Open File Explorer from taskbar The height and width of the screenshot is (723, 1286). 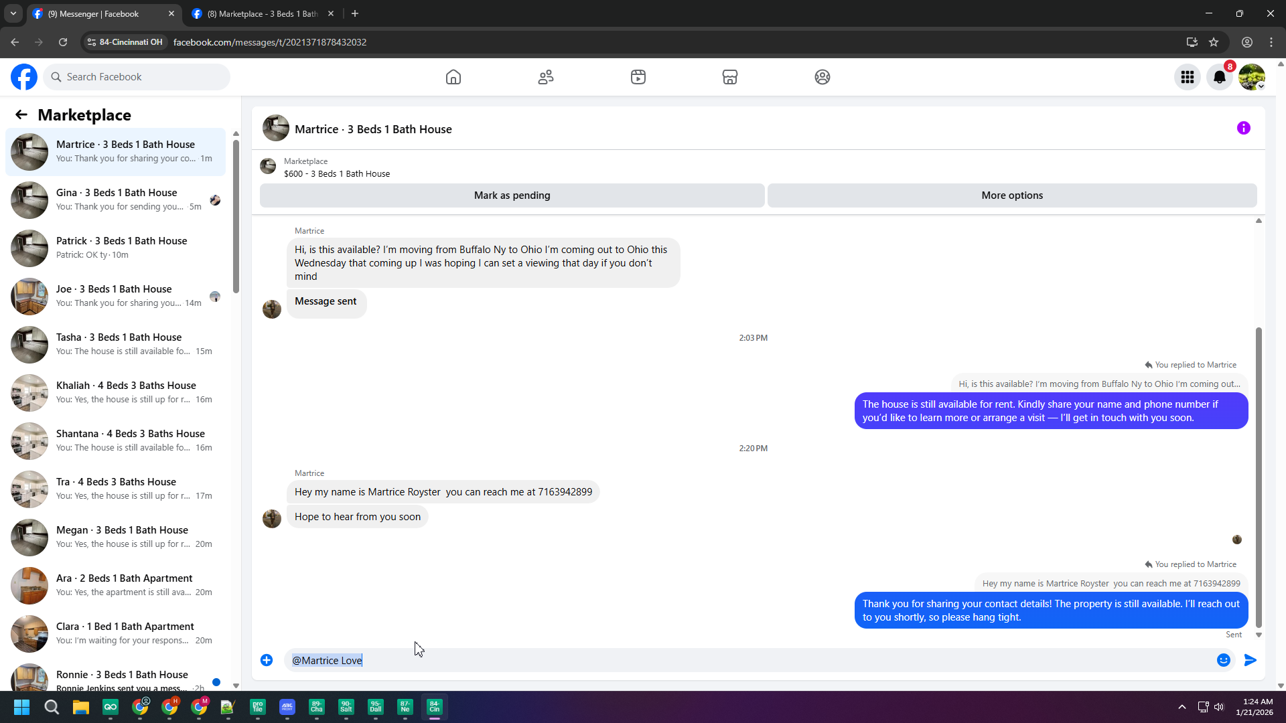[81, 707]
